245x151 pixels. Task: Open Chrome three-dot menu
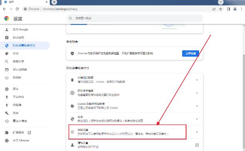click(242, 9)
